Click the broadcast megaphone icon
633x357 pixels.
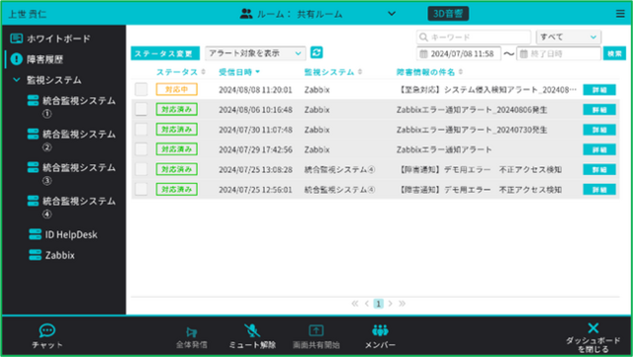(x=191, y=332)
